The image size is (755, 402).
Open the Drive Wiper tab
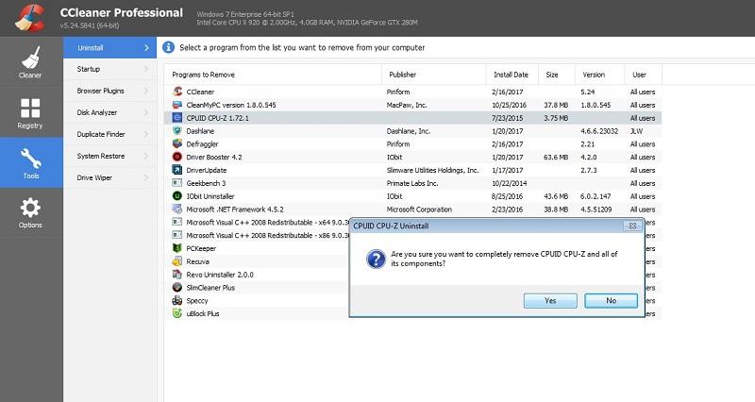tap(109, 177)
